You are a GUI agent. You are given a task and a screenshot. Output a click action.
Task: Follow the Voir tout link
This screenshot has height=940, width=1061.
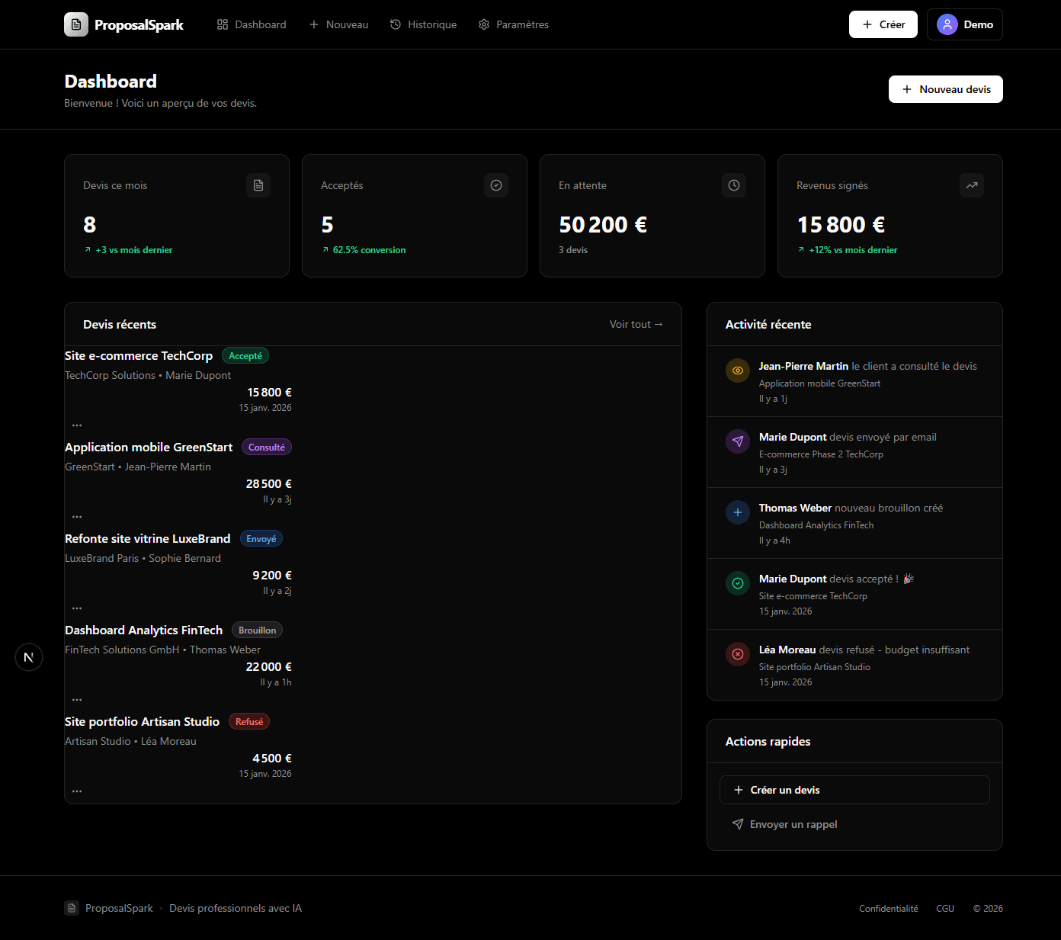tap(636, 324)
